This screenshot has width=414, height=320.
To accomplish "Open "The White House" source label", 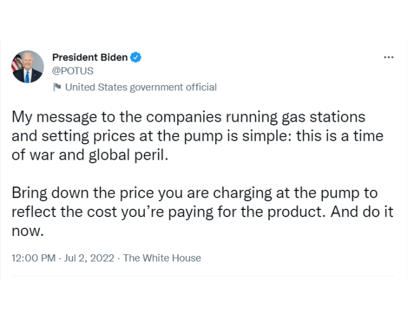I will pyautogui.click(x=162, y=258).
